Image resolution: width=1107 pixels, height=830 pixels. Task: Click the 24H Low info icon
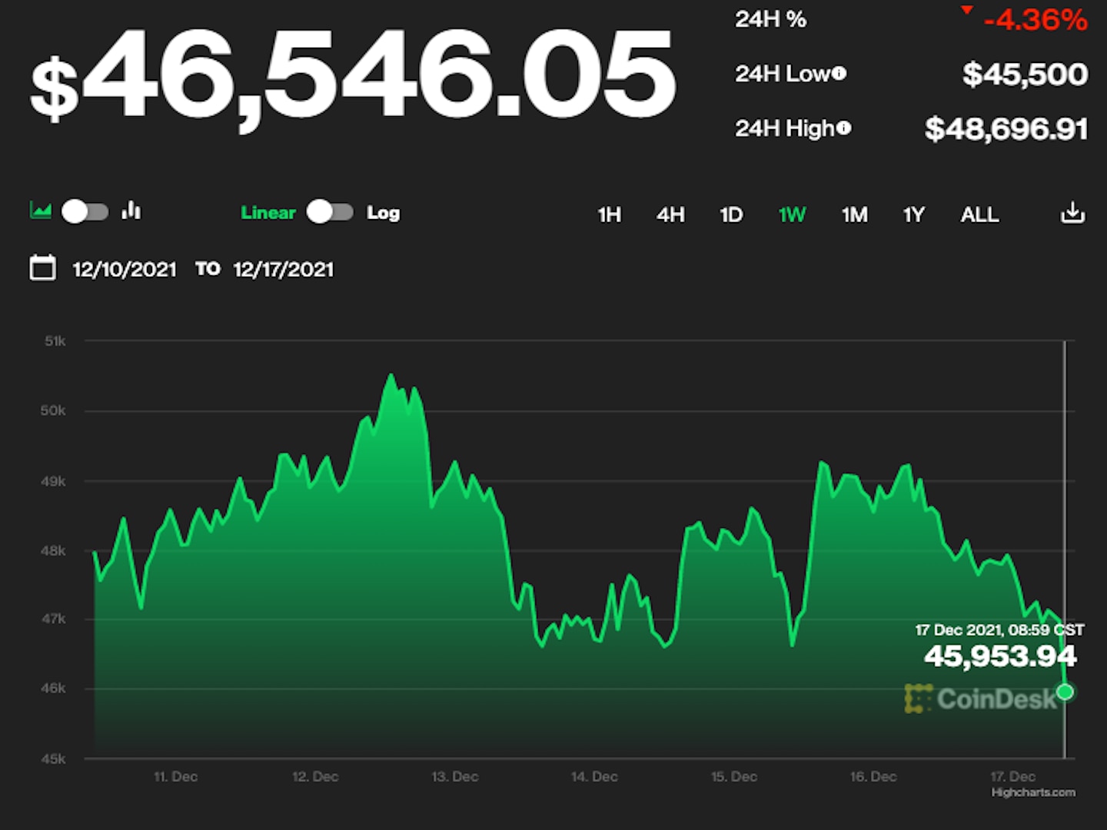pos(839,74)
